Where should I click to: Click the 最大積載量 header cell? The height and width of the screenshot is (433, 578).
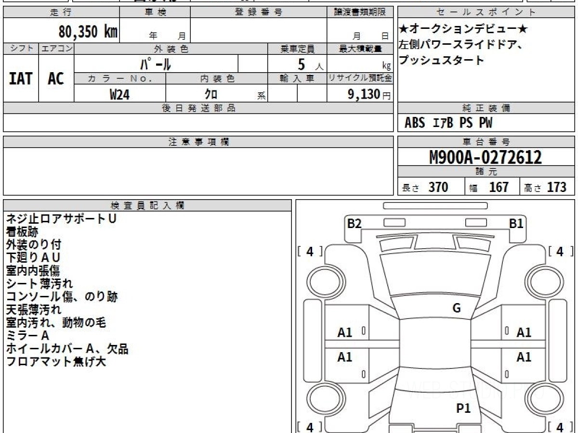(x=360, y=49)
